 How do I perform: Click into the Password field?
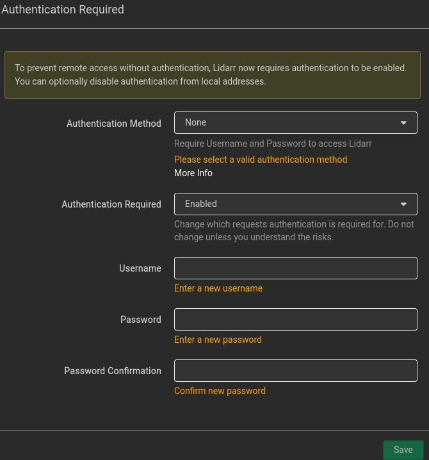tap(295, 319)
